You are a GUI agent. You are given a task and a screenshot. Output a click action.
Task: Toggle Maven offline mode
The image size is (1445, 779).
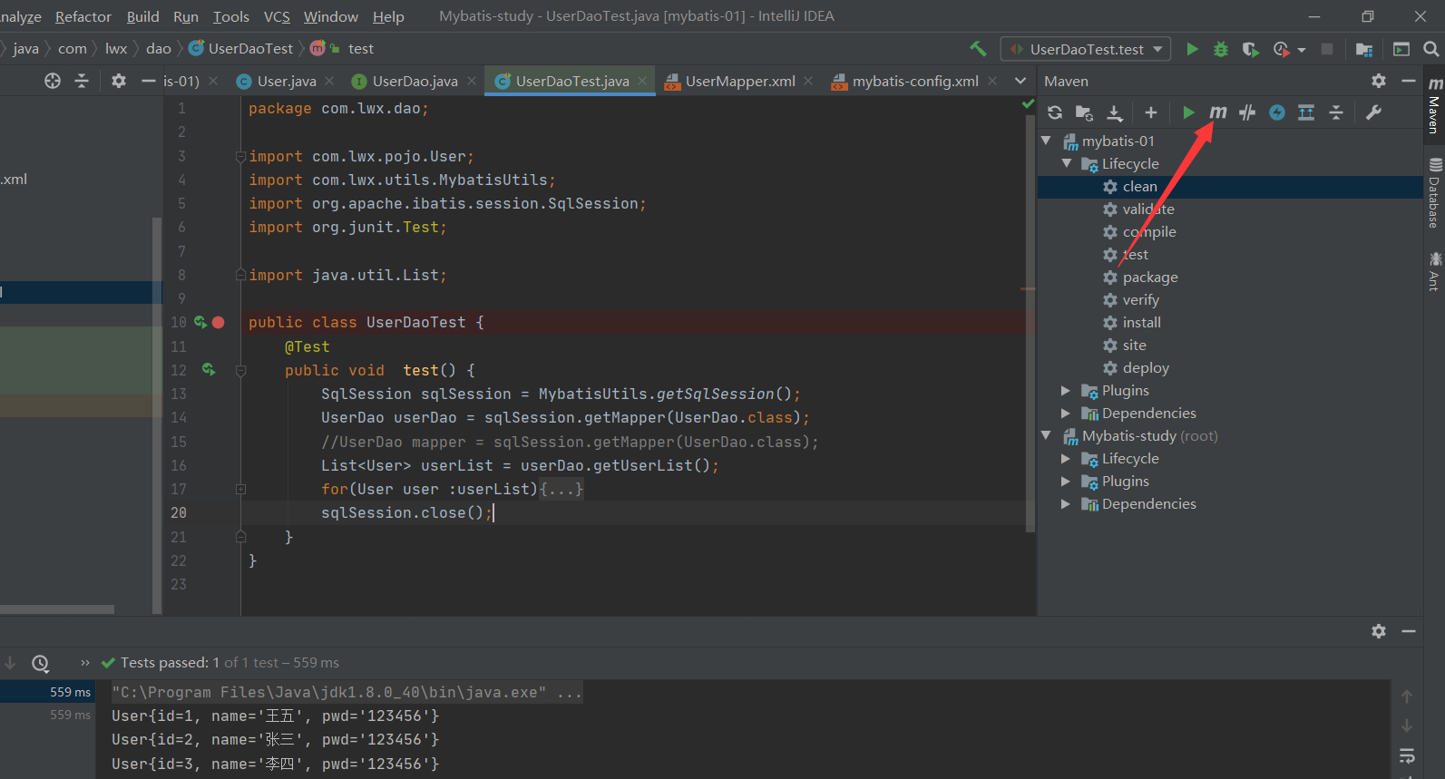pos(1247,112)
